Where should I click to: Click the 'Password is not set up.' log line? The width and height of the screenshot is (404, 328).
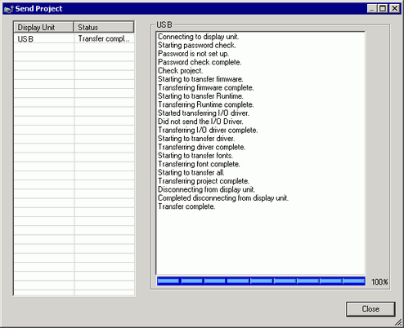coord(193,54)
